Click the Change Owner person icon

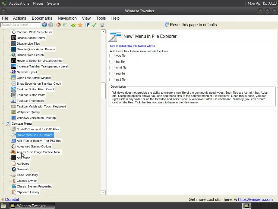click(x=14, y=181)
